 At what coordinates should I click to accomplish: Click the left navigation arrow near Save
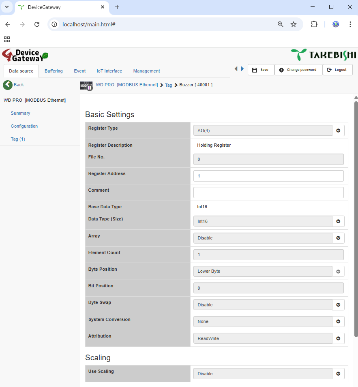point(236,69)
